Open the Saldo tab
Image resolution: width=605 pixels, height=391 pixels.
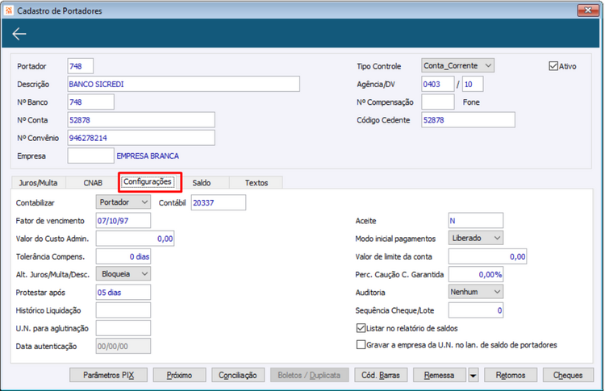point(202,182)
